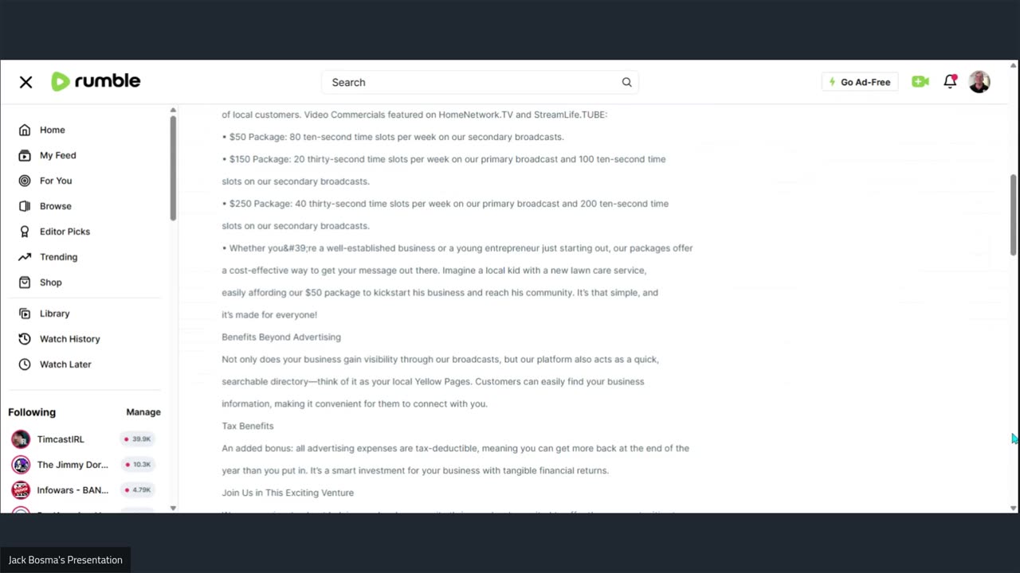Close the sidebar with the X icon
Screen dimensions: 1020x573
click(x=25, y=82)
